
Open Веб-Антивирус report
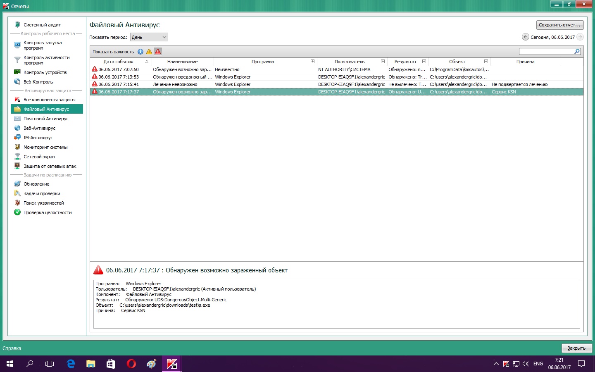tap(39, 128)
